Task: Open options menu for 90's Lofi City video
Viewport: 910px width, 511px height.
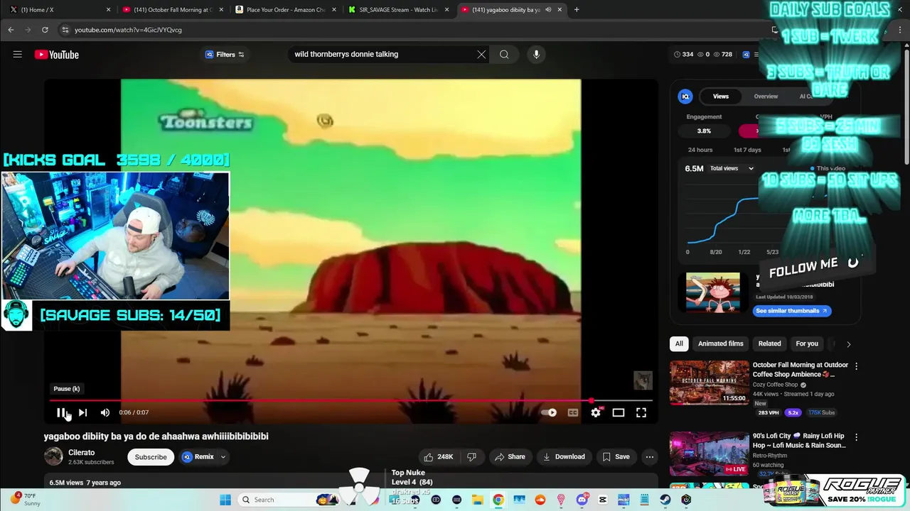Action: pos(856,437)
